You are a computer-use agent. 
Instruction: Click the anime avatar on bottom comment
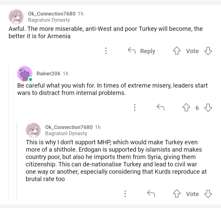pyautogui.click(x=33, y=130)
